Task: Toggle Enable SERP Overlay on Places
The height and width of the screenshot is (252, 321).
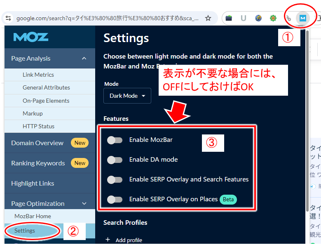Action: coord(115,199)
